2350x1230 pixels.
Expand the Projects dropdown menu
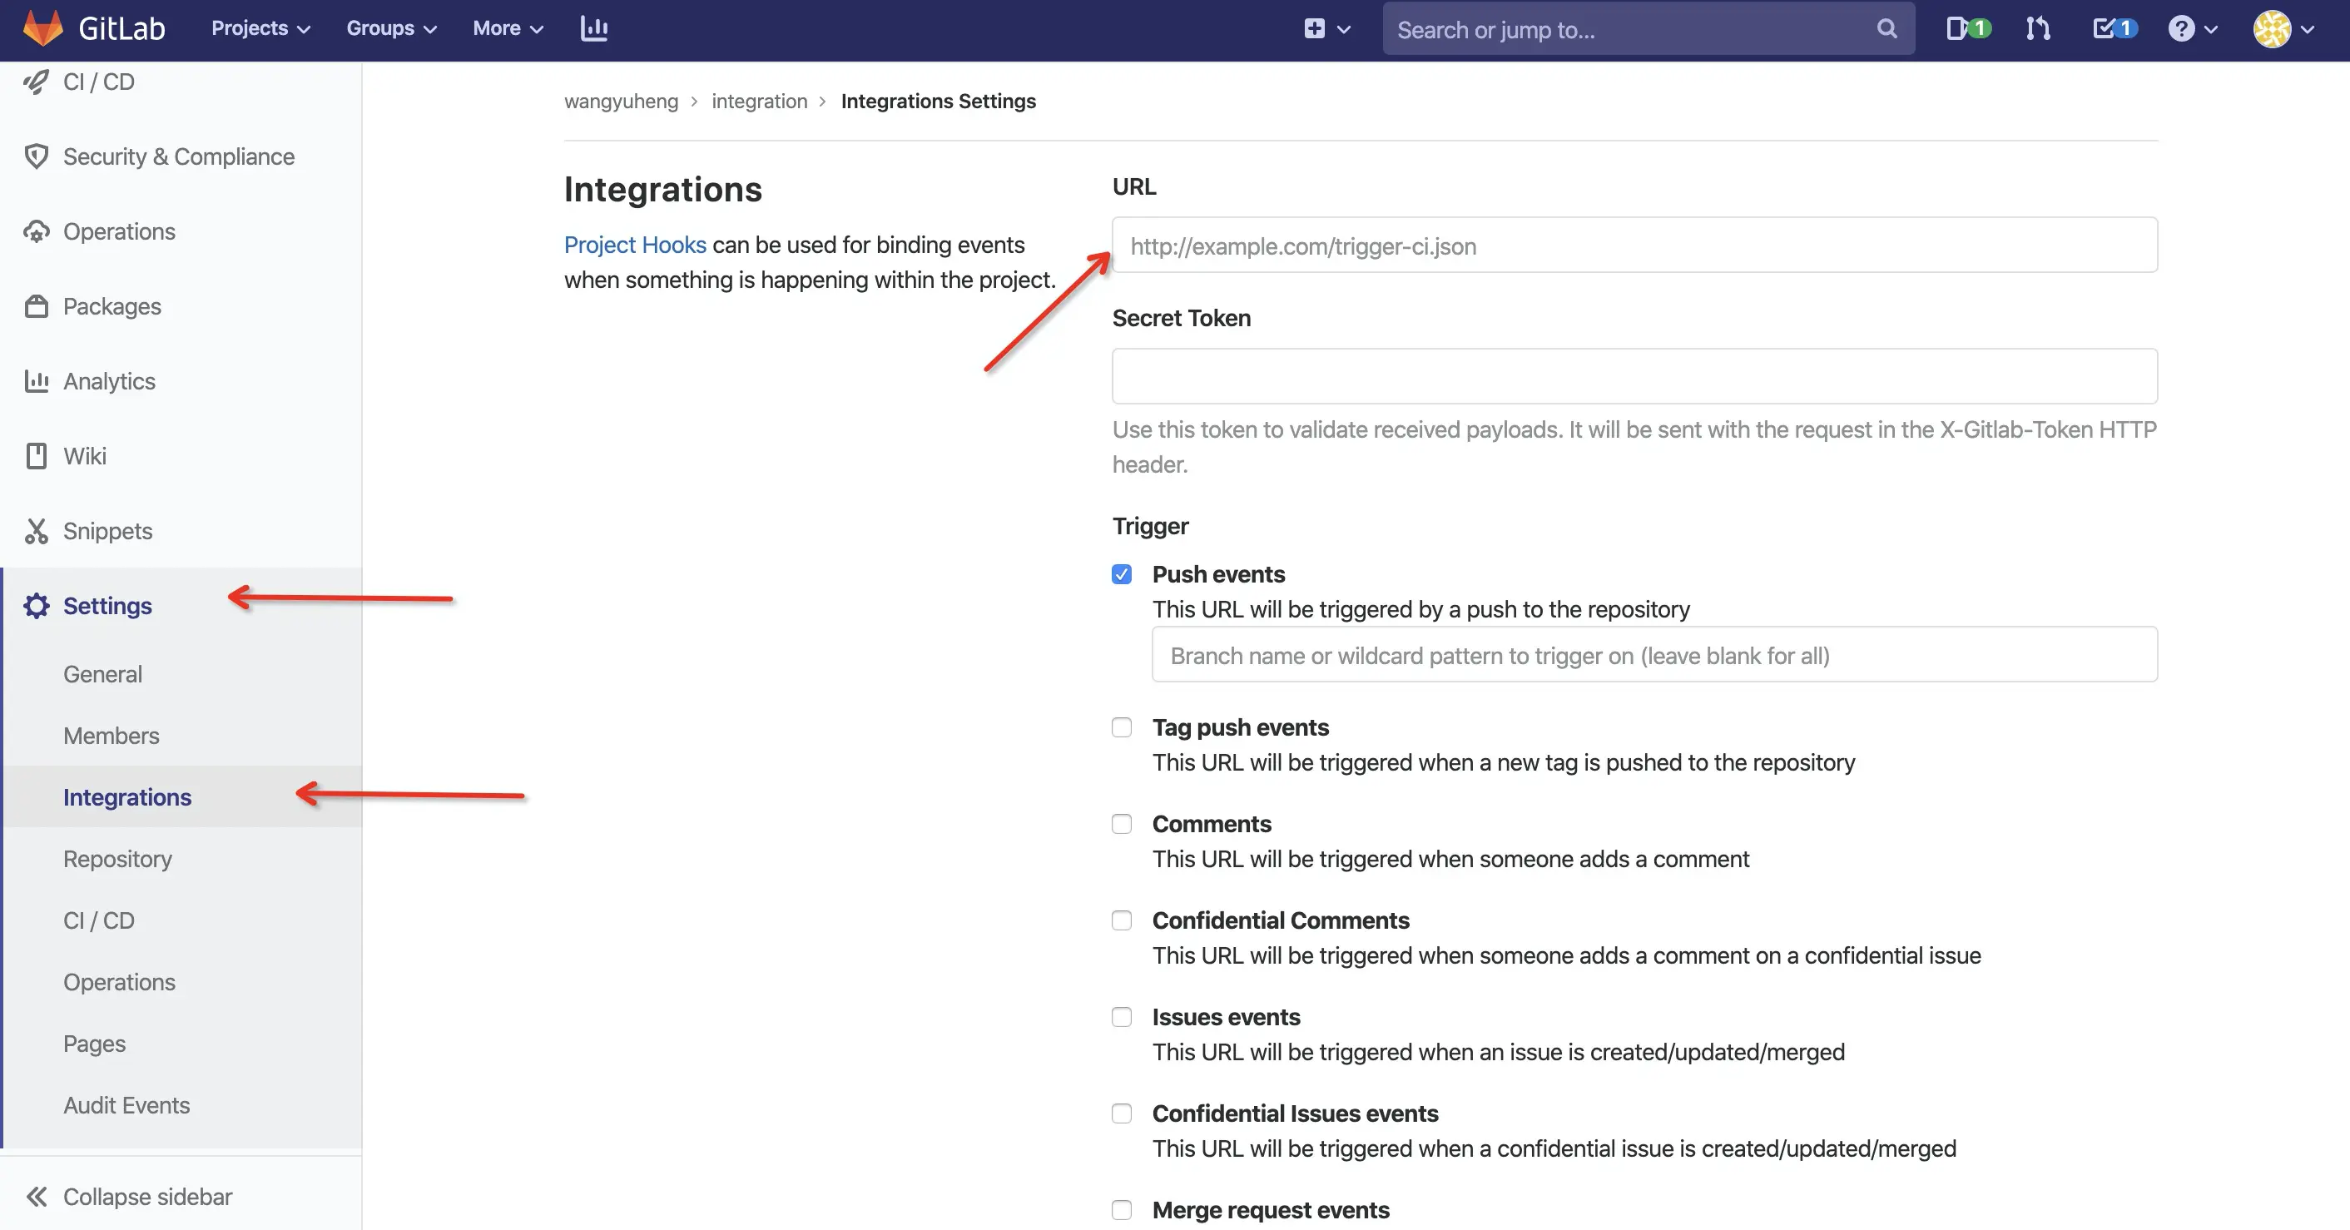click(261, 28)
